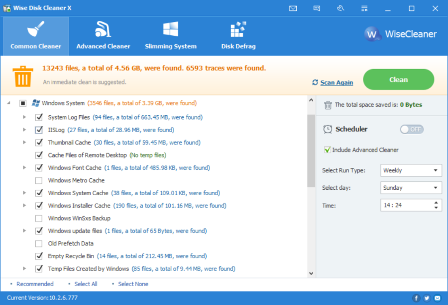448x305 pixels.
Task: Uncheck Include Advanced Cleaner checkbox
Action: click(x=328, y=150)
